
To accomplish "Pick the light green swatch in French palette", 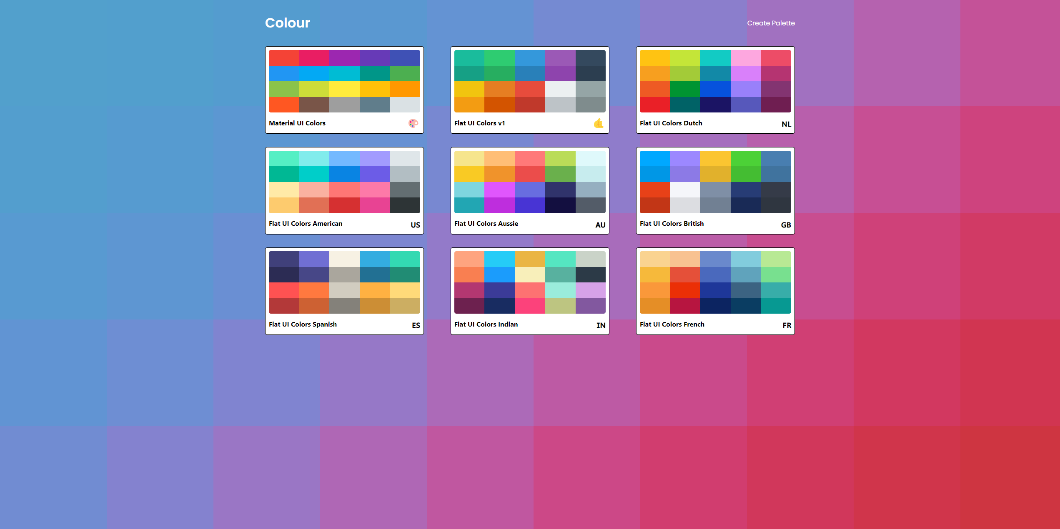I will tap(776, 259).
